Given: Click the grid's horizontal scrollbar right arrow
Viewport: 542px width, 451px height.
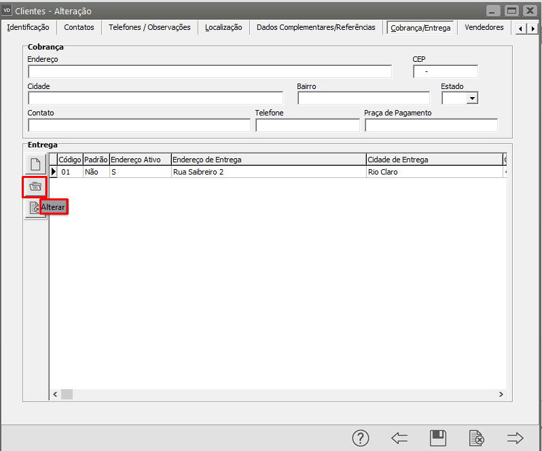Looking at the screenshot, I should (x=501, y=394).
